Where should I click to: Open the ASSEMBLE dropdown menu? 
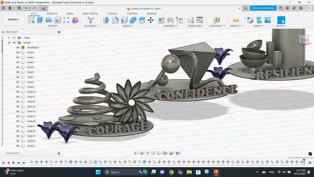(x=170, y=26)
